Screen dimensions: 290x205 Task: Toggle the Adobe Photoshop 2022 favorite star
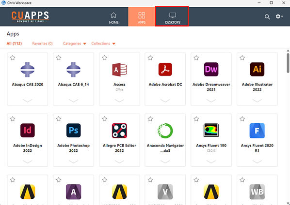[59, 119]
